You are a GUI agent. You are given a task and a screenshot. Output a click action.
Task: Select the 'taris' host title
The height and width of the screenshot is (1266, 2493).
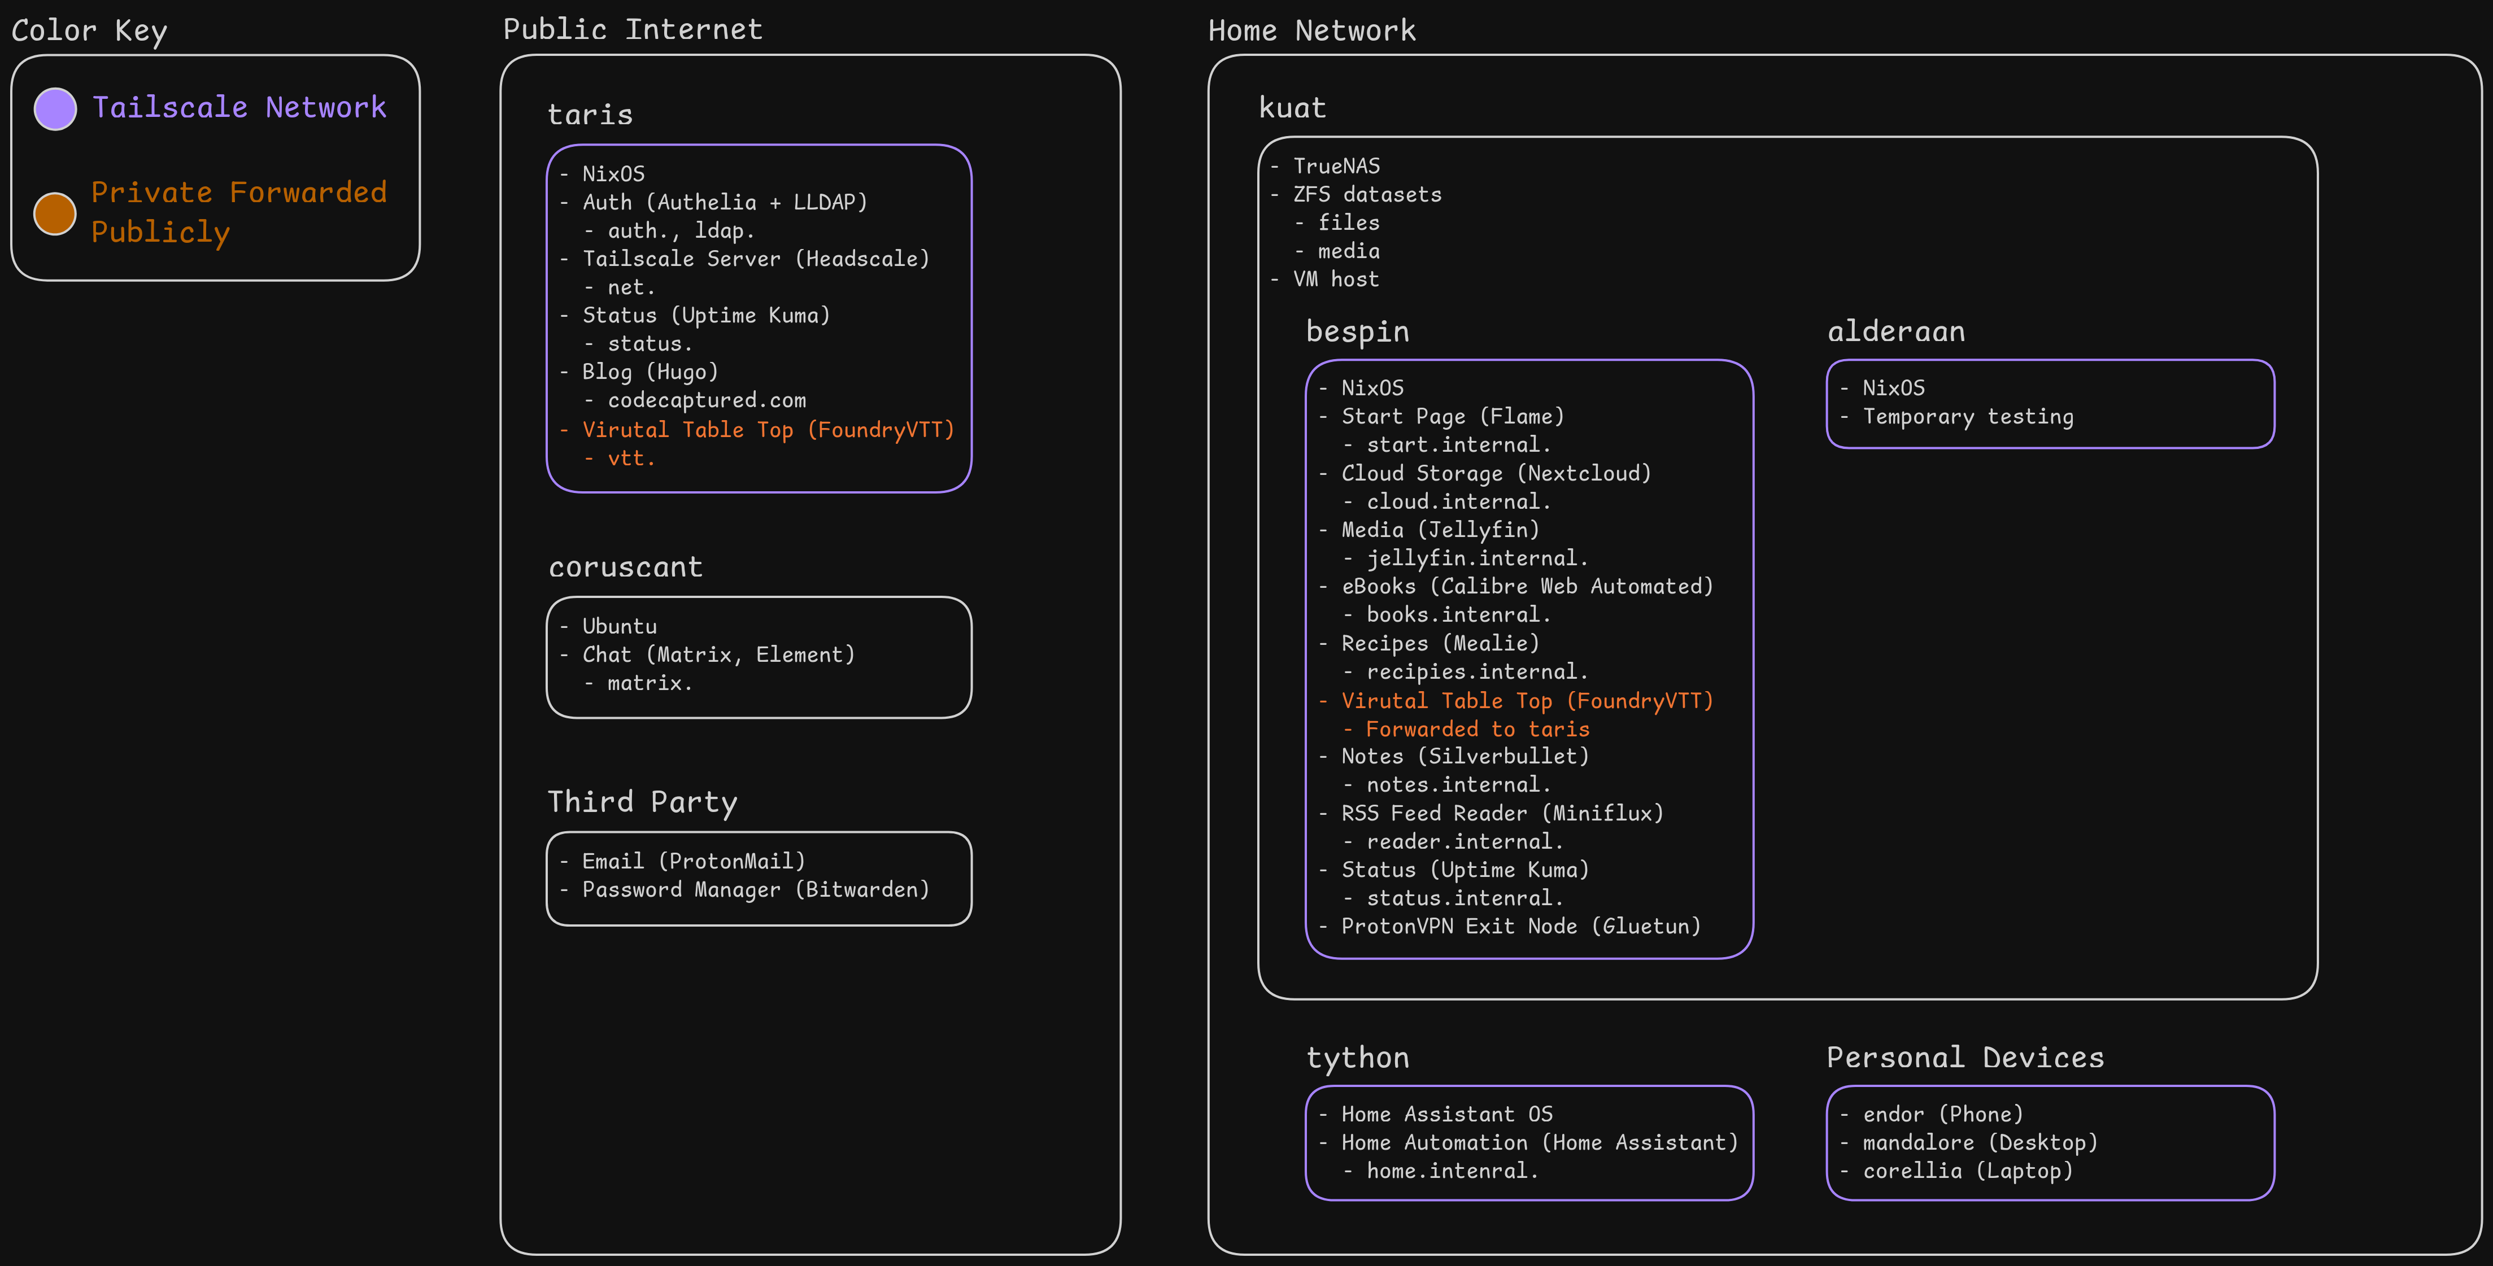590,114
